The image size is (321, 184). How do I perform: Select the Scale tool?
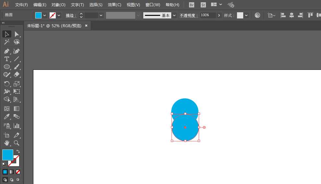tap(17, 84)
